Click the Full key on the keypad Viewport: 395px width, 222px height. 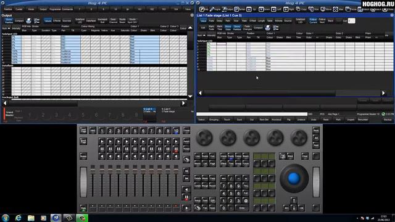pyautogui.click(x=246, y=193)
